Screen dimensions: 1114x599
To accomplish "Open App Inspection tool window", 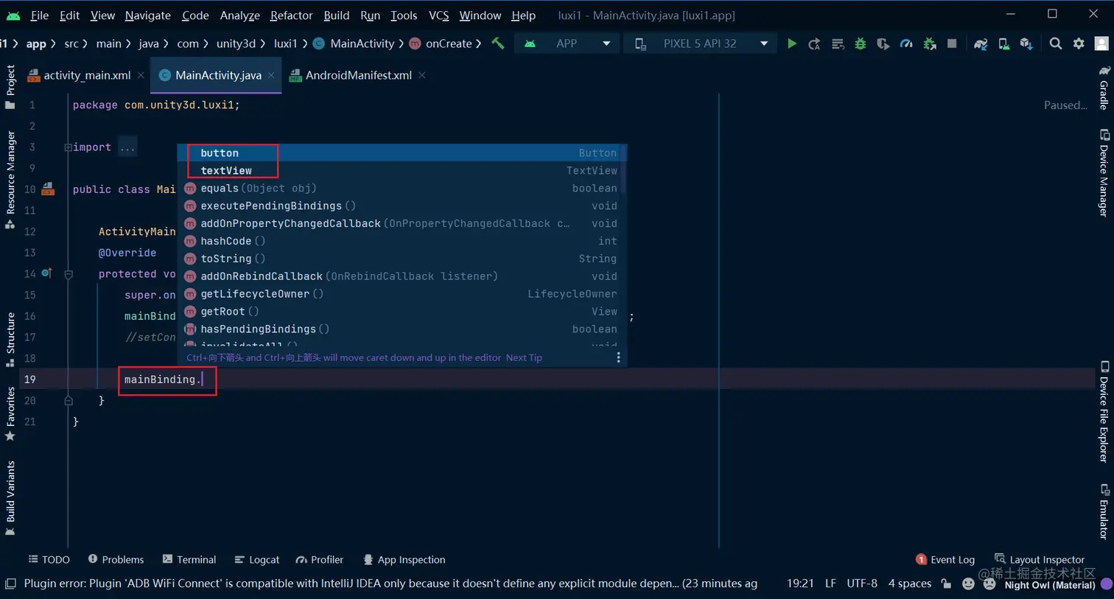I will point(404,559).
